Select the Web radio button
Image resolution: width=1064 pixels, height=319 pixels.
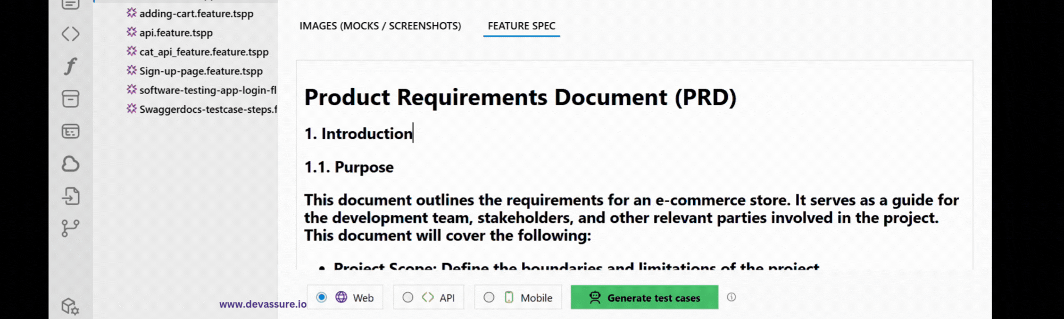pyautogui.click(x=321, y=297)
